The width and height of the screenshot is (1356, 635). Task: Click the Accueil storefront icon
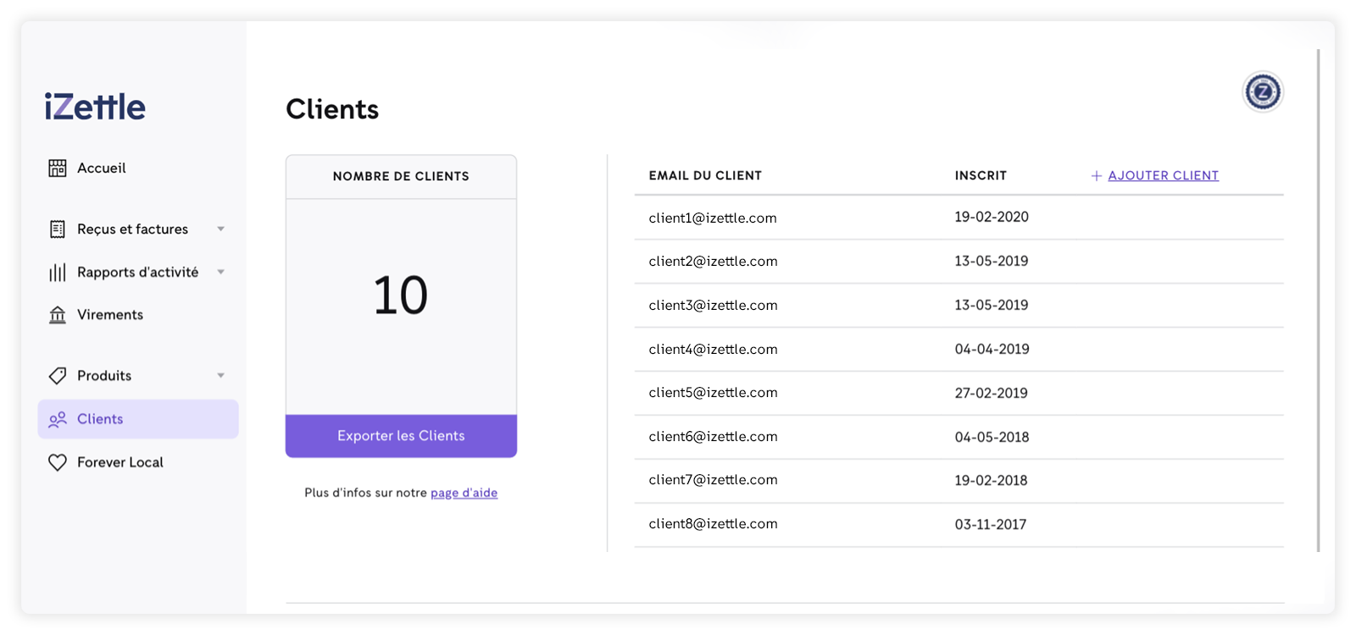(x=58, y=168)
